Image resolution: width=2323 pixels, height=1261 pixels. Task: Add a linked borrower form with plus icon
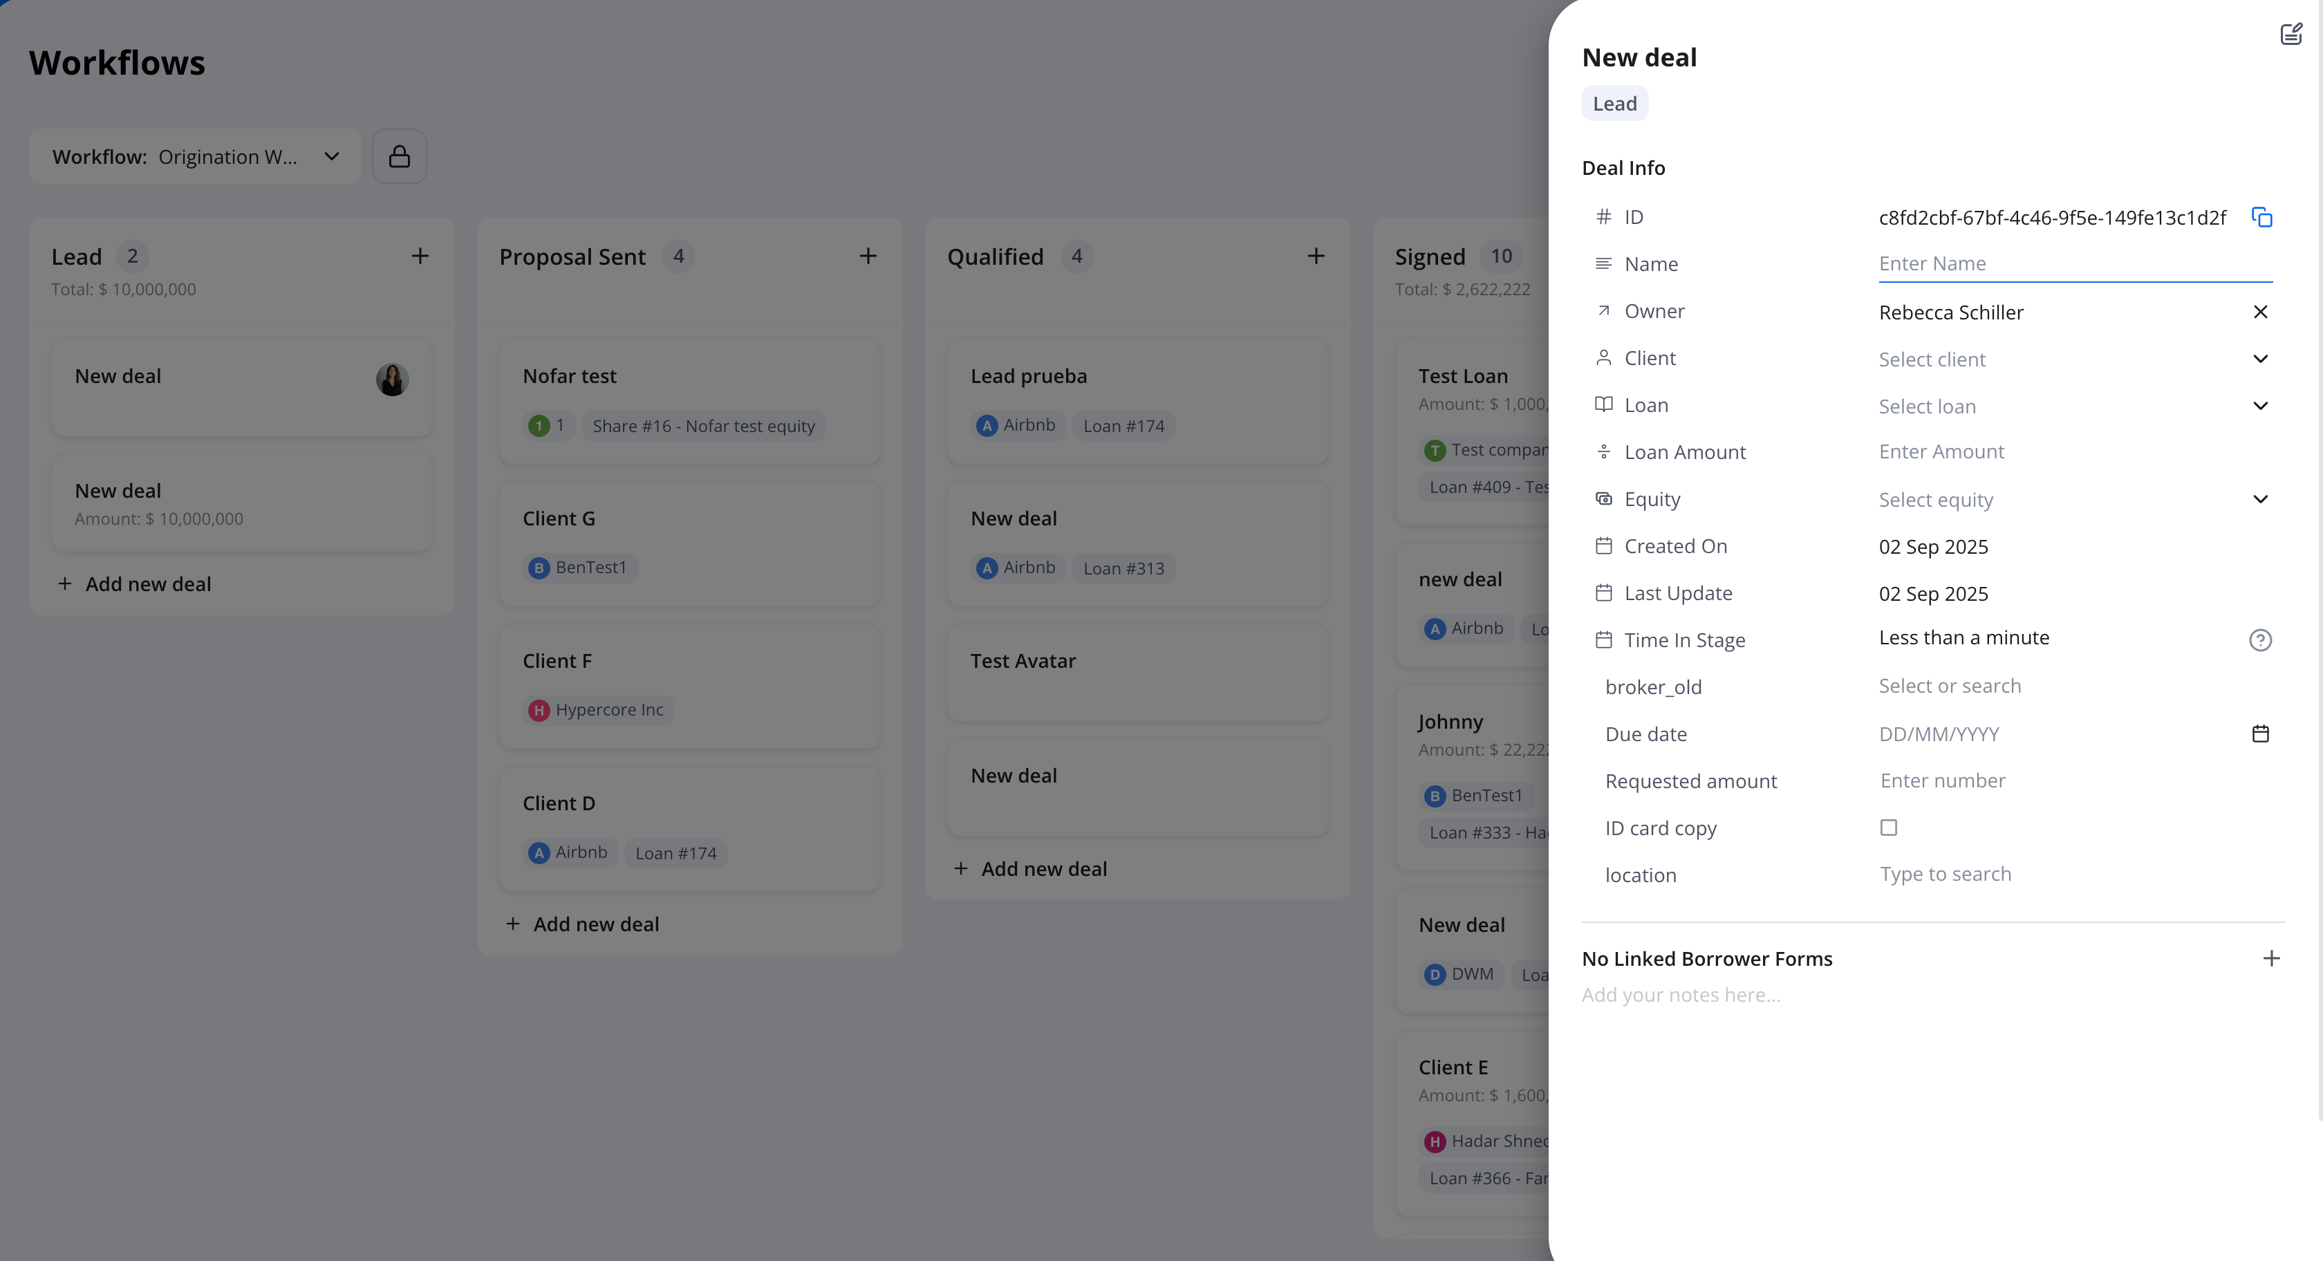(2270, 959)
